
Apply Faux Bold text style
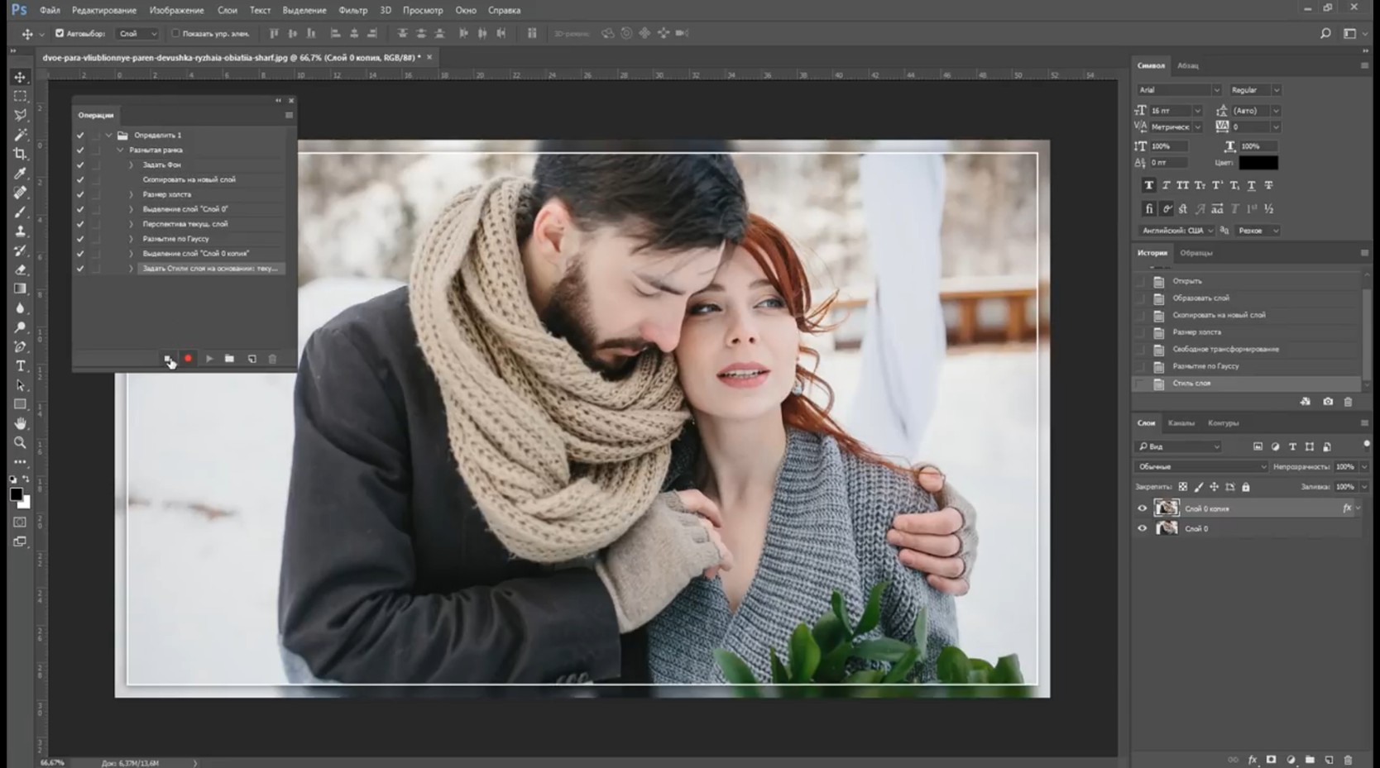[1148, 185]
